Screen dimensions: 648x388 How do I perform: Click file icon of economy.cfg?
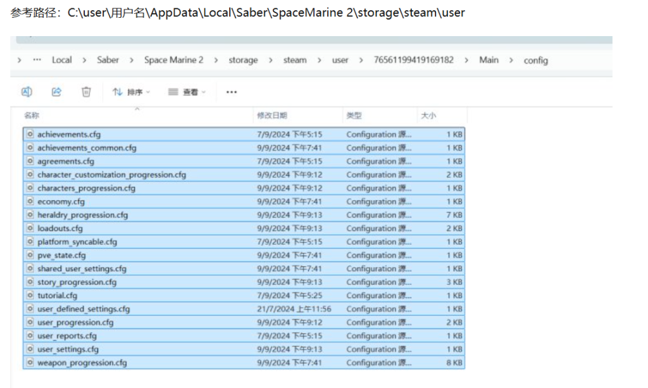click(x=30, y=201)
